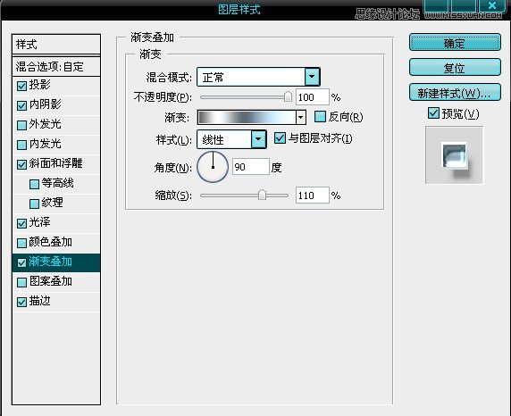Click the 新建样式(W)... button
The width and height of the screenshot is (511, 416).
[x=455, y=93]
